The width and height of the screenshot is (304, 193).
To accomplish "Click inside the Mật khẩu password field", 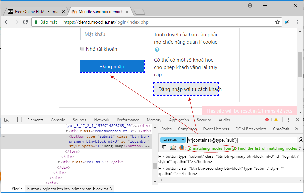I will [x=112, y=34].
